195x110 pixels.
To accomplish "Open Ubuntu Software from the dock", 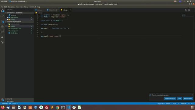I will pos(30,107).
